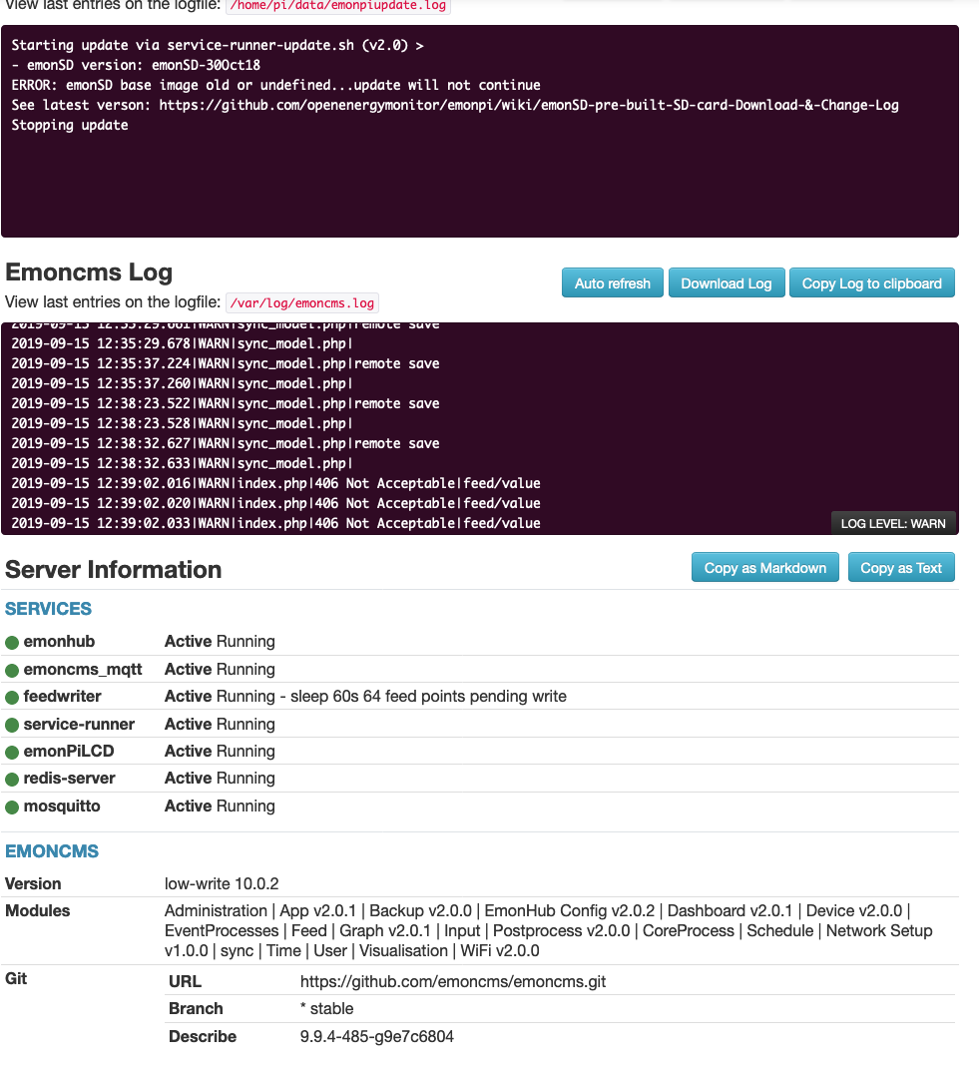Click the 'Stopping update' log line
The width and height of the screenshot is (979, 1077).
pyautogui.click(x=69, y=125)
